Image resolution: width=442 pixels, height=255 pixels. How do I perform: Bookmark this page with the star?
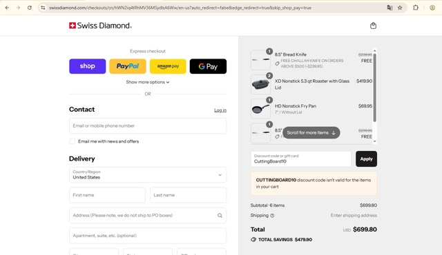tap(400, 8)
